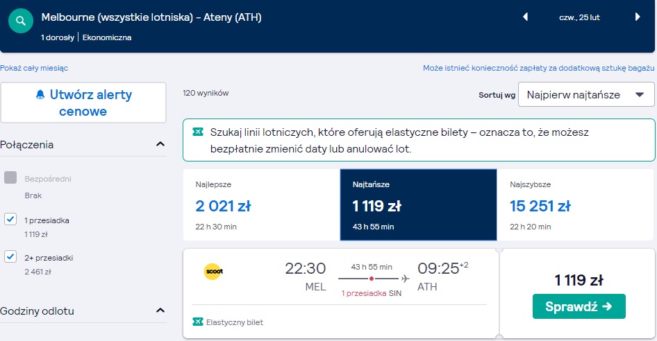The image size is (657, 341).
Task: Go to previous day arrow
Action: point(525,17)
